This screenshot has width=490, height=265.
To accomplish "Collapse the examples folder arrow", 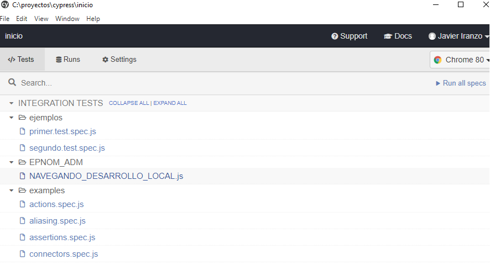I will coord(12,190).
